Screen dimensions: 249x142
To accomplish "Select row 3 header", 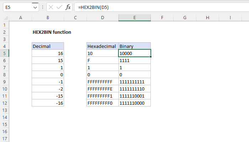I will click(4, 39).
